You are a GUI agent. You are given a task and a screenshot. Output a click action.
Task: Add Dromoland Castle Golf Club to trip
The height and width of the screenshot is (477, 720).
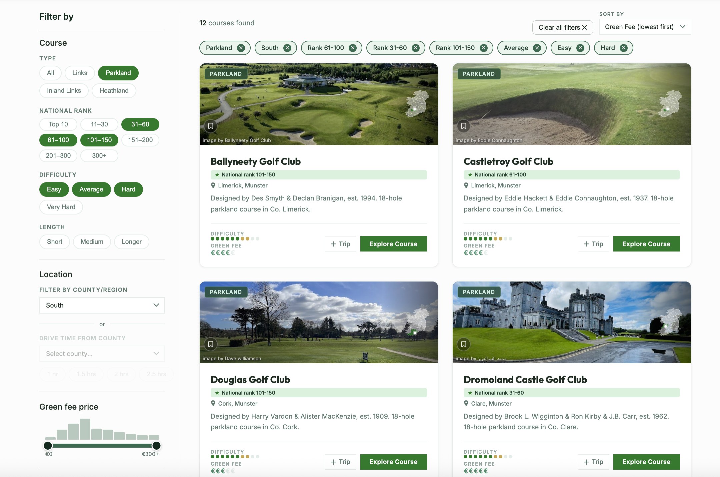coord(594,462)
